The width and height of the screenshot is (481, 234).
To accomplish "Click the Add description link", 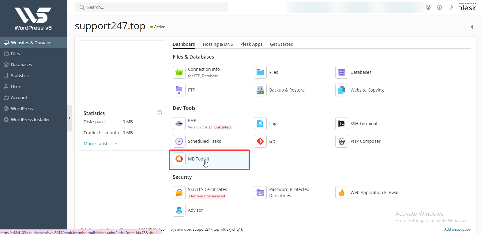I will click(457, 229).
